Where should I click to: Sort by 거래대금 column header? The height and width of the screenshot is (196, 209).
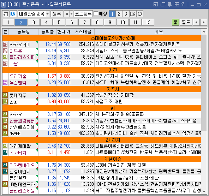pyautogui.click(x=83, y=31)
